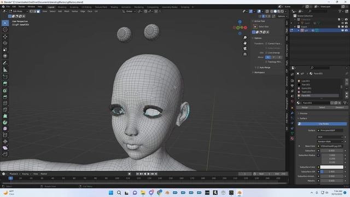Switch perspective/orthographic grid icon
The height and width of the screenshot is (197, 350).
point(245,54)
